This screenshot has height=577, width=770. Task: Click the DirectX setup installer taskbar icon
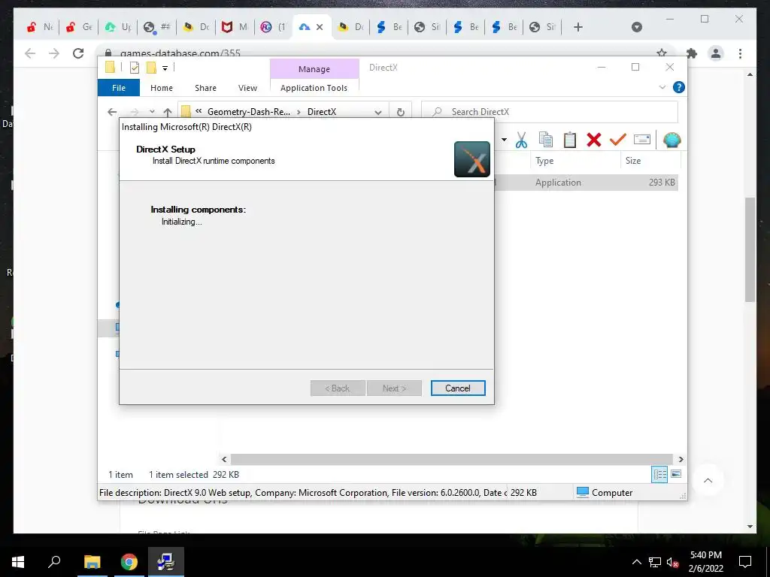tap(165, 562)
